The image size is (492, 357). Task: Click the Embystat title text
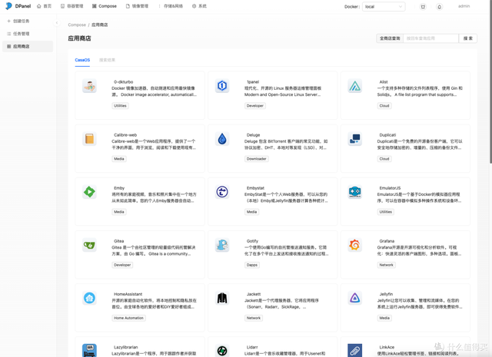point(255,188)
